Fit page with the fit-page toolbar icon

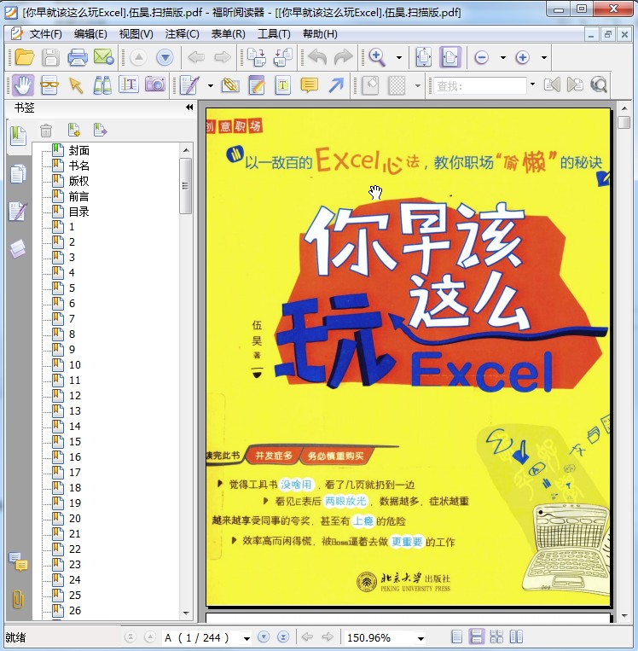click(x=424, y=57)
